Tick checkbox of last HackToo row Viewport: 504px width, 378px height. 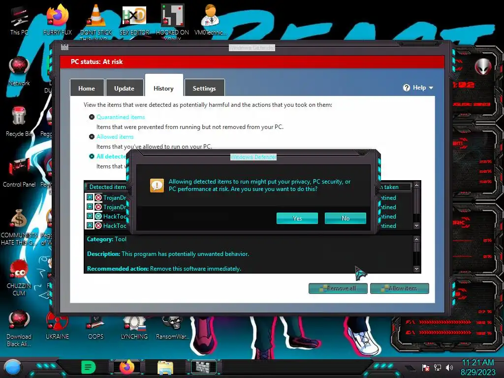point(90,225)
